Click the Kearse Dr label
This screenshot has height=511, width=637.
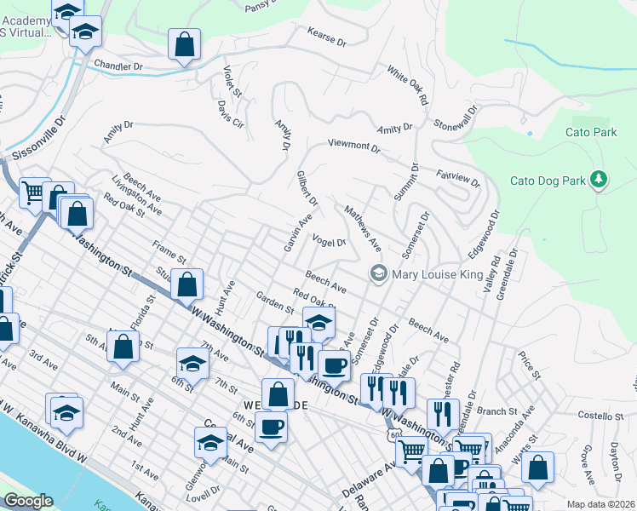(327, 37)
